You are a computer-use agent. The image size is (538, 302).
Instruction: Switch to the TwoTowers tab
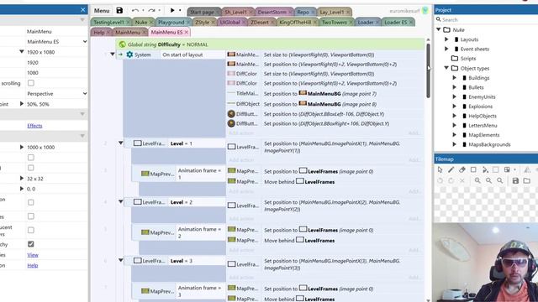[335, 23]
